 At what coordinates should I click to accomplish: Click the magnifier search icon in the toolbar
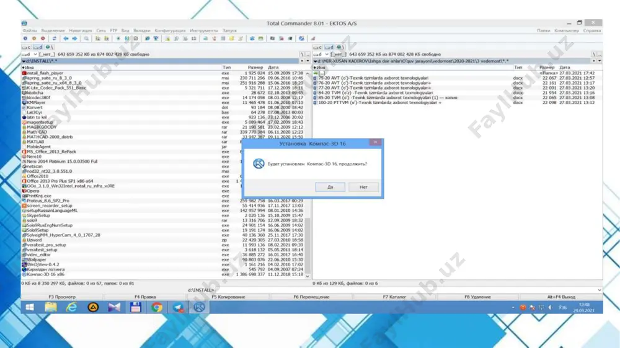coord(86,38)
